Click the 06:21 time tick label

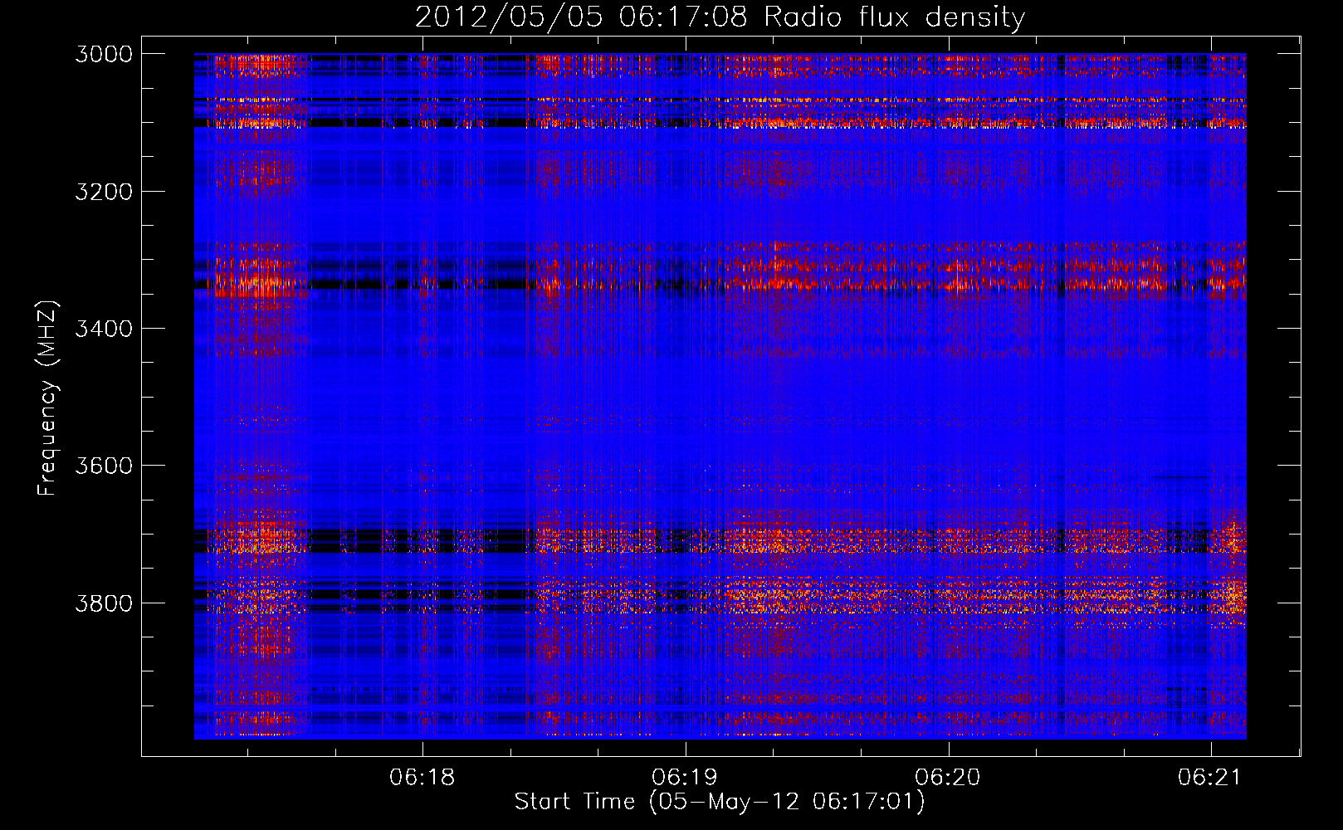click(x=1210, y=778)
